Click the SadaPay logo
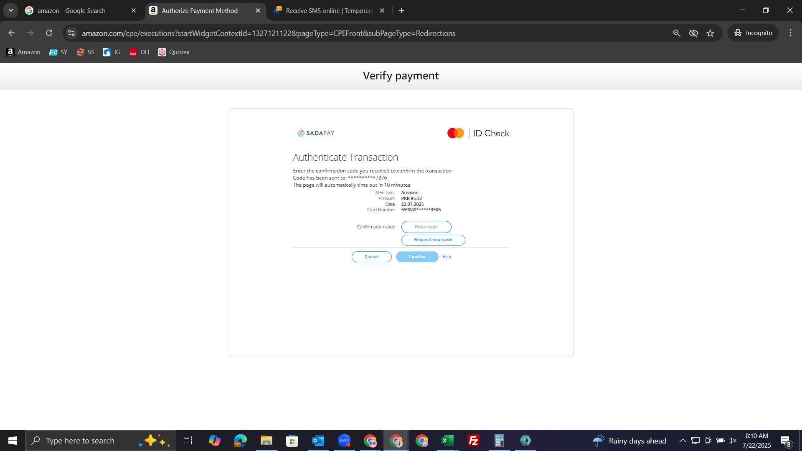 coord(316,133)
